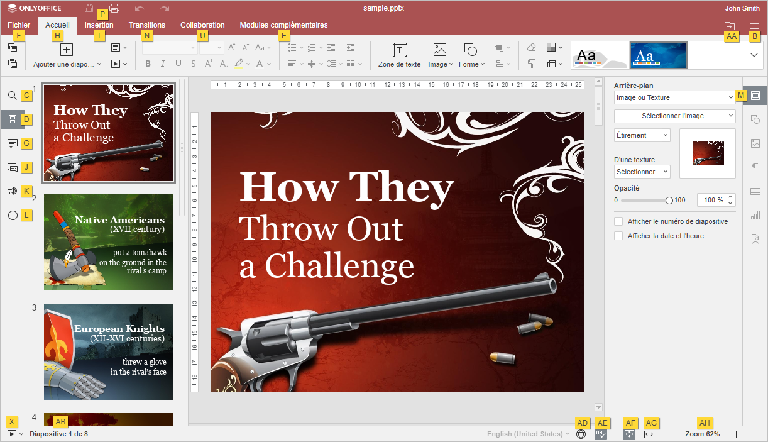Toggle italic formatting
Screen dimensions: 768x442
163,64
